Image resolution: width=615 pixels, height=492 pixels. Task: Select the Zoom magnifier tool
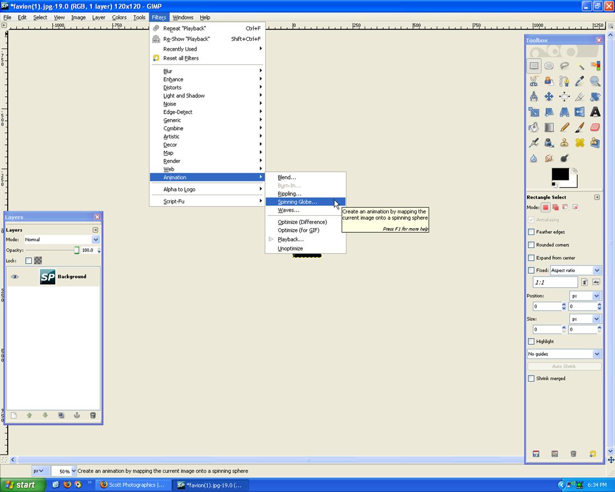click(595, 81)
